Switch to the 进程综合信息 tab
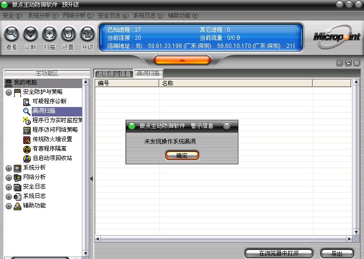Screen dimensions: 364x259 pos(114,74)
